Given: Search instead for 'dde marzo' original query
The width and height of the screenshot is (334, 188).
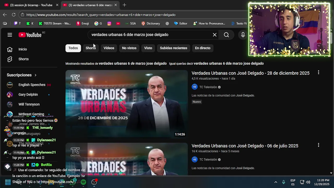Looking at the screenshot, I should (229, 63).
